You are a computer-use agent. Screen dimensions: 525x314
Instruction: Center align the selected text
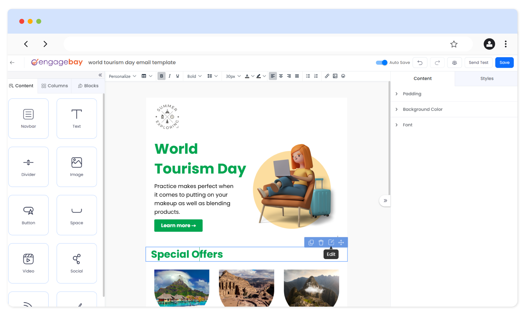click(x=281, y=76)
